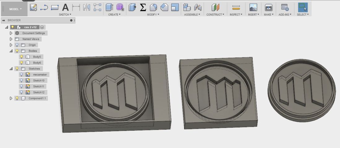
Task: Click the window Select tool icon
Action: tap(303, 7)
